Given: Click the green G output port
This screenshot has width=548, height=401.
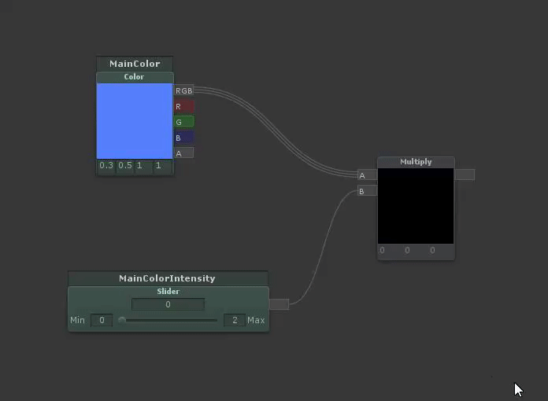Looking at the screenshot, I should click(183, 122).
